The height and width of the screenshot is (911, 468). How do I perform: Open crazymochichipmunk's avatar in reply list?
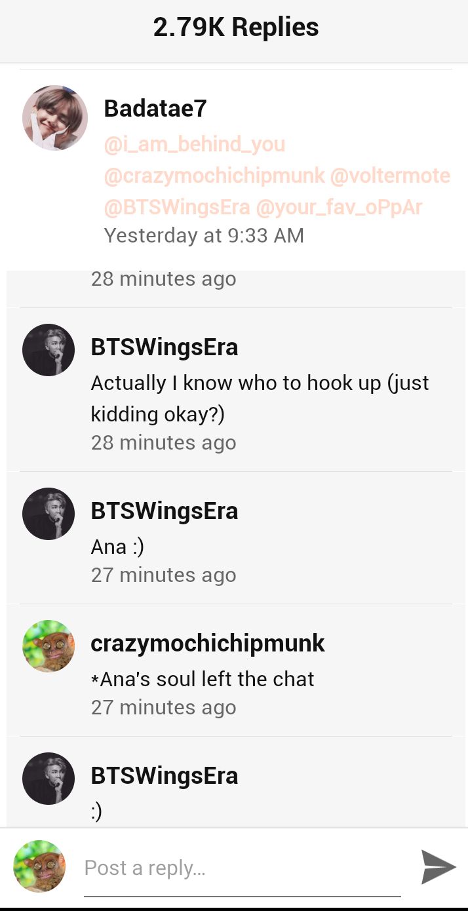point(49,646)
